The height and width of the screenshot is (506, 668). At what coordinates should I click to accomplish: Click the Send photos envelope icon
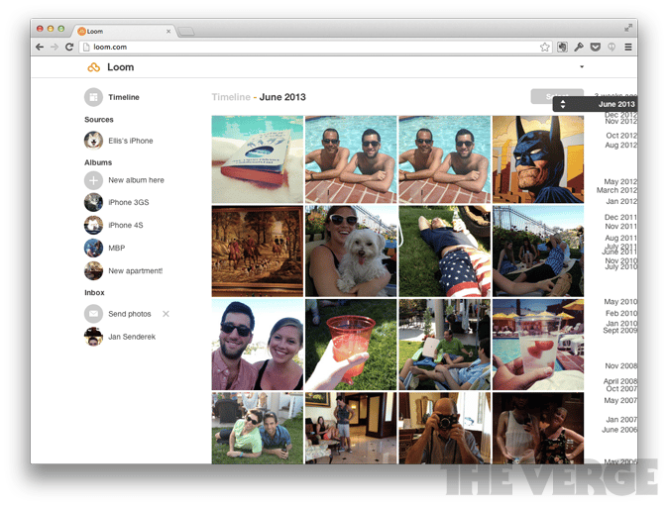coord(93,314)
